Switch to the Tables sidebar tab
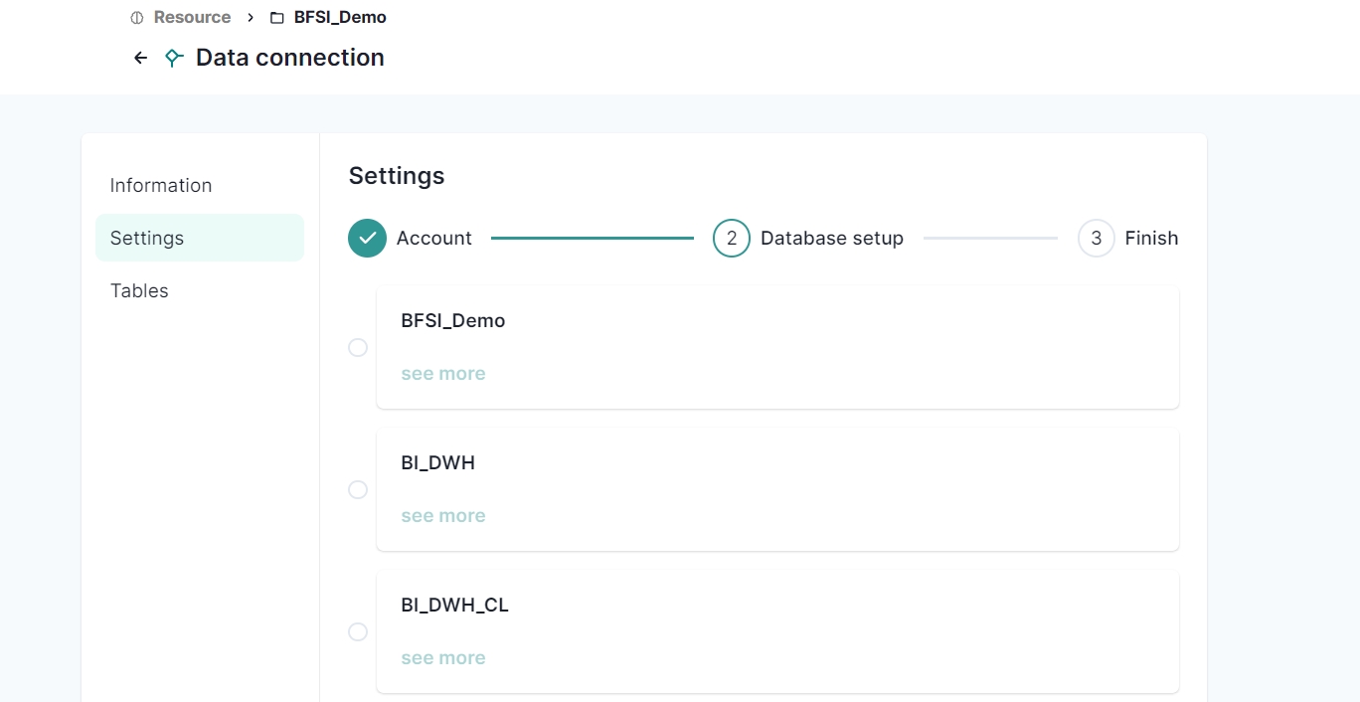The width and height of the screenshot is (1360, 702). click(139, 291)
